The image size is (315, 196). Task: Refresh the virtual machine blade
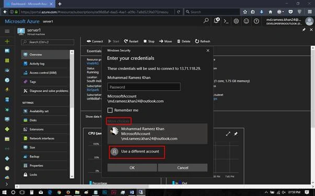click(203, 41)
